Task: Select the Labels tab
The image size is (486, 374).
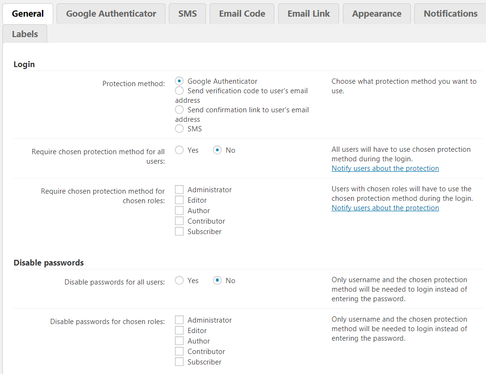Action: (x=25, y=34)
